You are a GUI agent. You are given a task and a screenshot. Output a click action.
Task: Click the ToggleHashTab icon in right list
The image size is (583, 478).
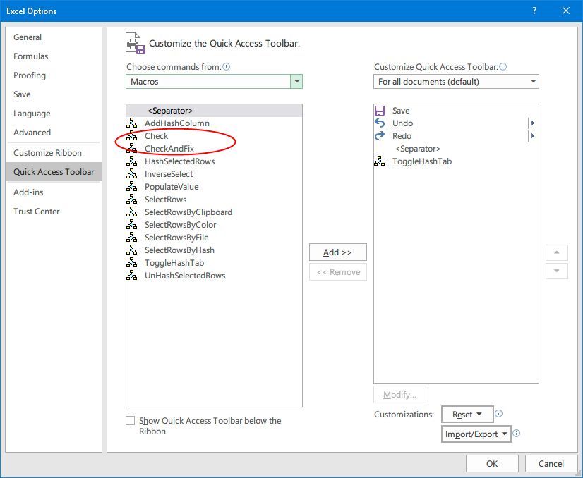tap(380, 161)
